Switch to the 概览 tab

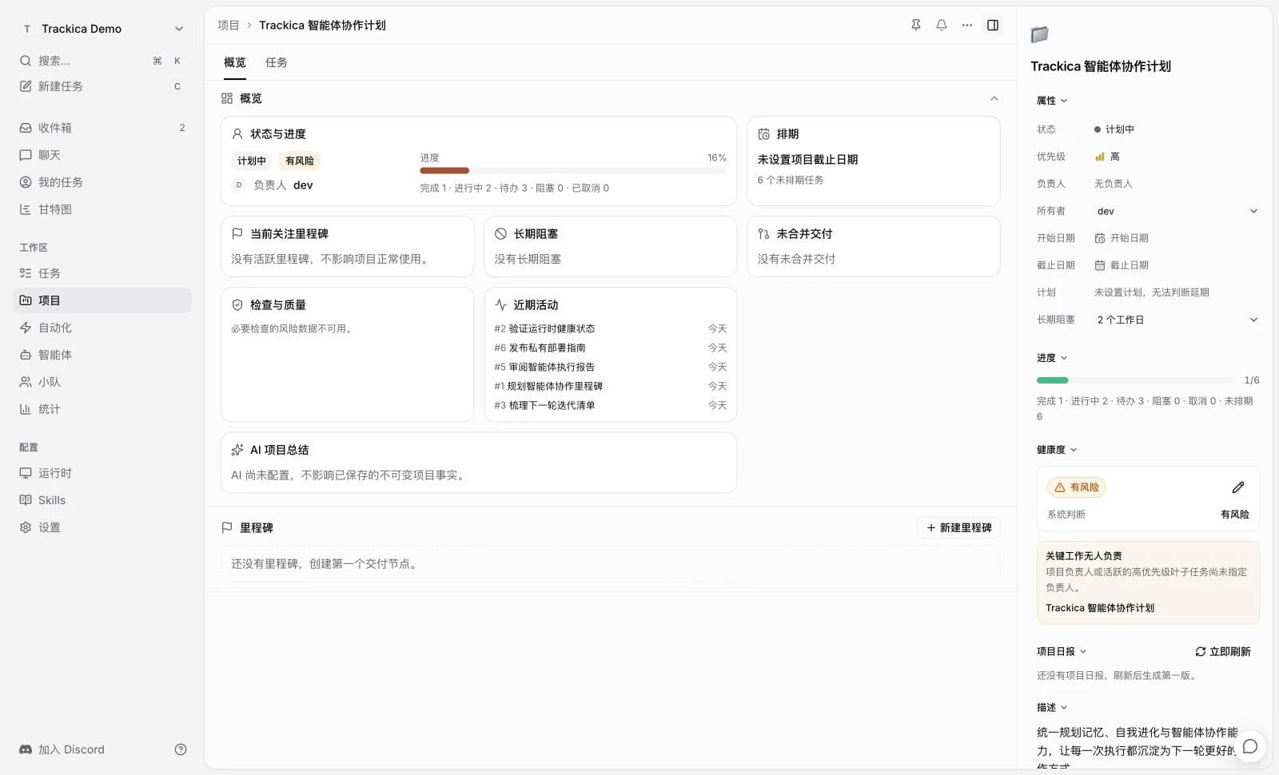coord(235,62)
